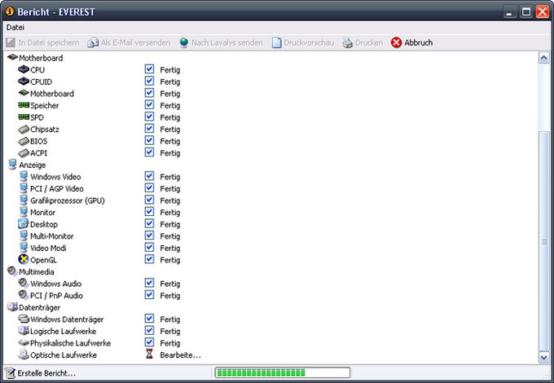Toggle the Chipsatz row checkbox
The image size is (554, 383).
(149, 128)
